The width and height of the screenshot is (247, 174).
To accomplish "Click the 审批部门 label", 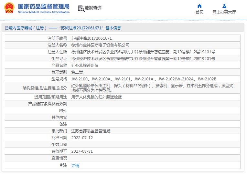I will click(59, 131).
